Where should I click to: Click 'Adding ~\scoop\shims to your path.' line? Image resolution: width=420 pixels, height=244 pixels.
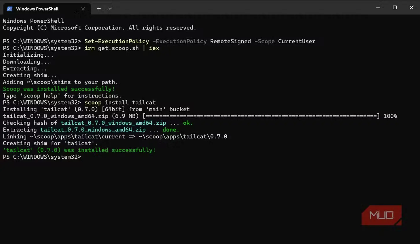click(60, 82)
